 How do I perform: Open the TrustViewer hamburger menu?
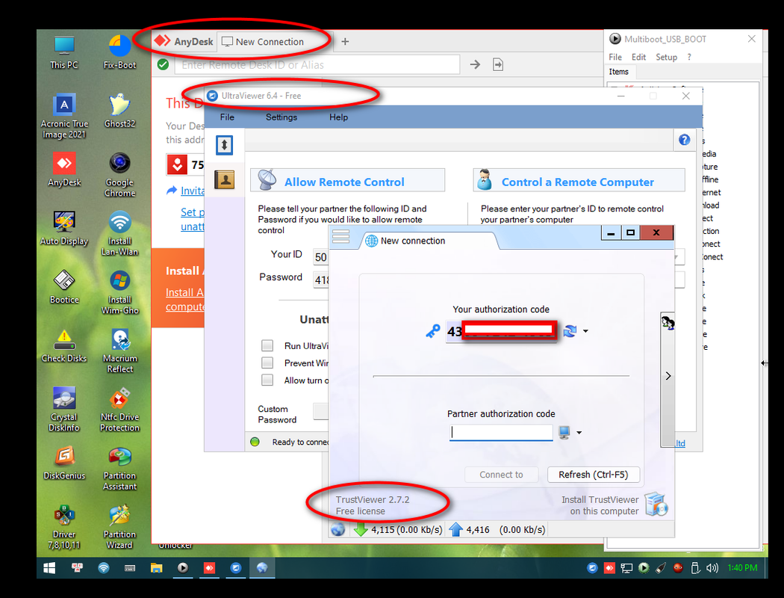(340, 236)
